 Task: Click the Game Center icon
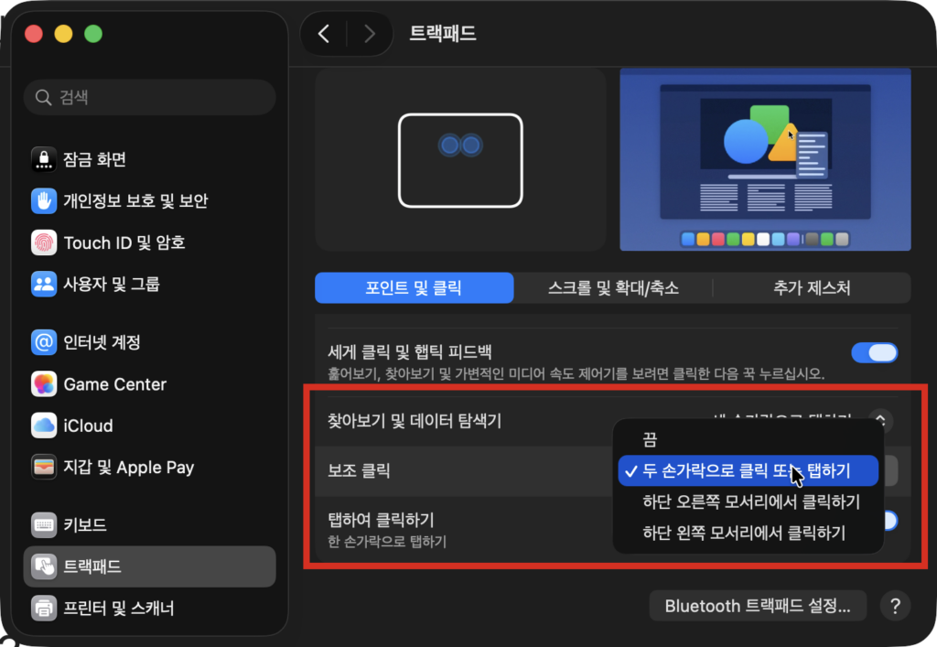[44, 384]
